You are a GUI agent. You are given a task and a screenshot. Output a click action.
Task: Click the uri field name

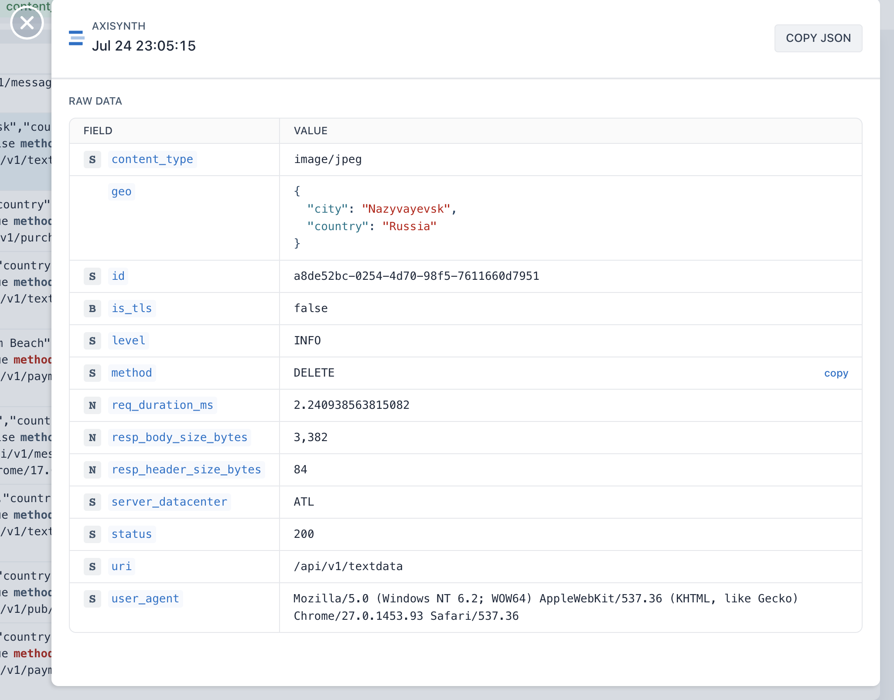click(121, 567)
